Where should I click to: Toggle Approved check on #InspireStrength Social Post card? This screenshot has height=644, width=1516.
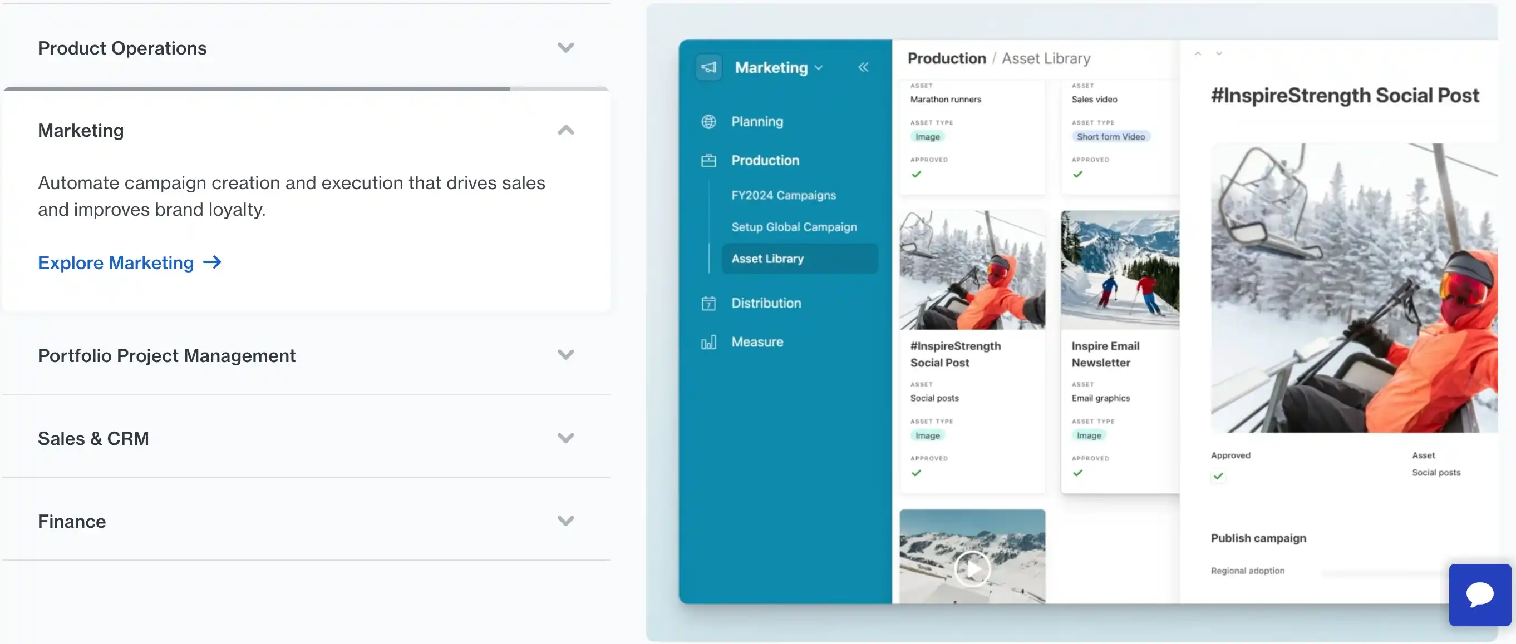click(x=916, y=473)
